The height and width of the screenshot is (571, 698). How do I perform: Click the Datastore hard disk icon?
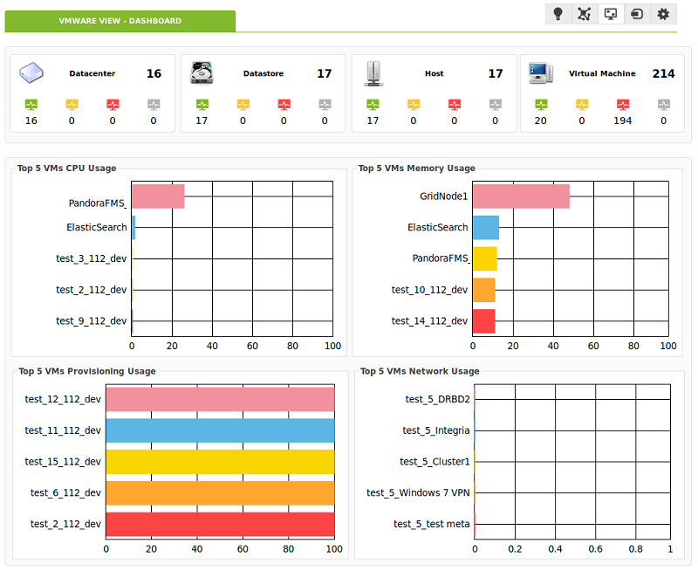(202, 73)
